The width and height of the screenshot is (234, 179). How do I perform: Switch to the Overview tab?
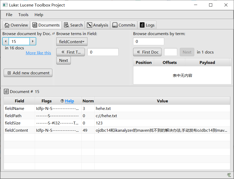pyautogui.click(x=16, y=25)
